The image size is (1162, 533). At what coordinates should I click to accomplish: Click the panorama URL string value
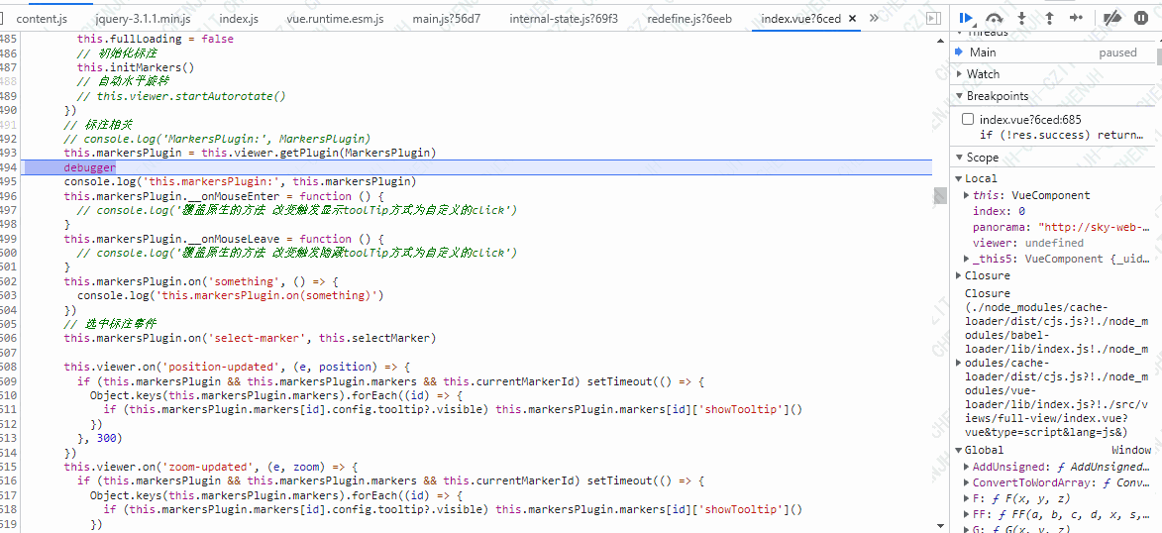(1095, 227)
